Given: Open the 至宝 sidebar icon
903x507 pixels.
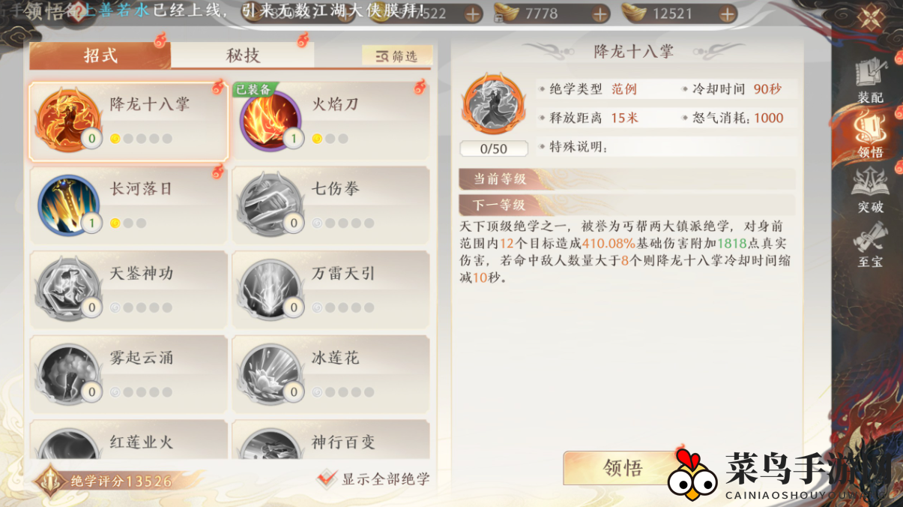Looking at the screenshot, I should coord(870,245).
